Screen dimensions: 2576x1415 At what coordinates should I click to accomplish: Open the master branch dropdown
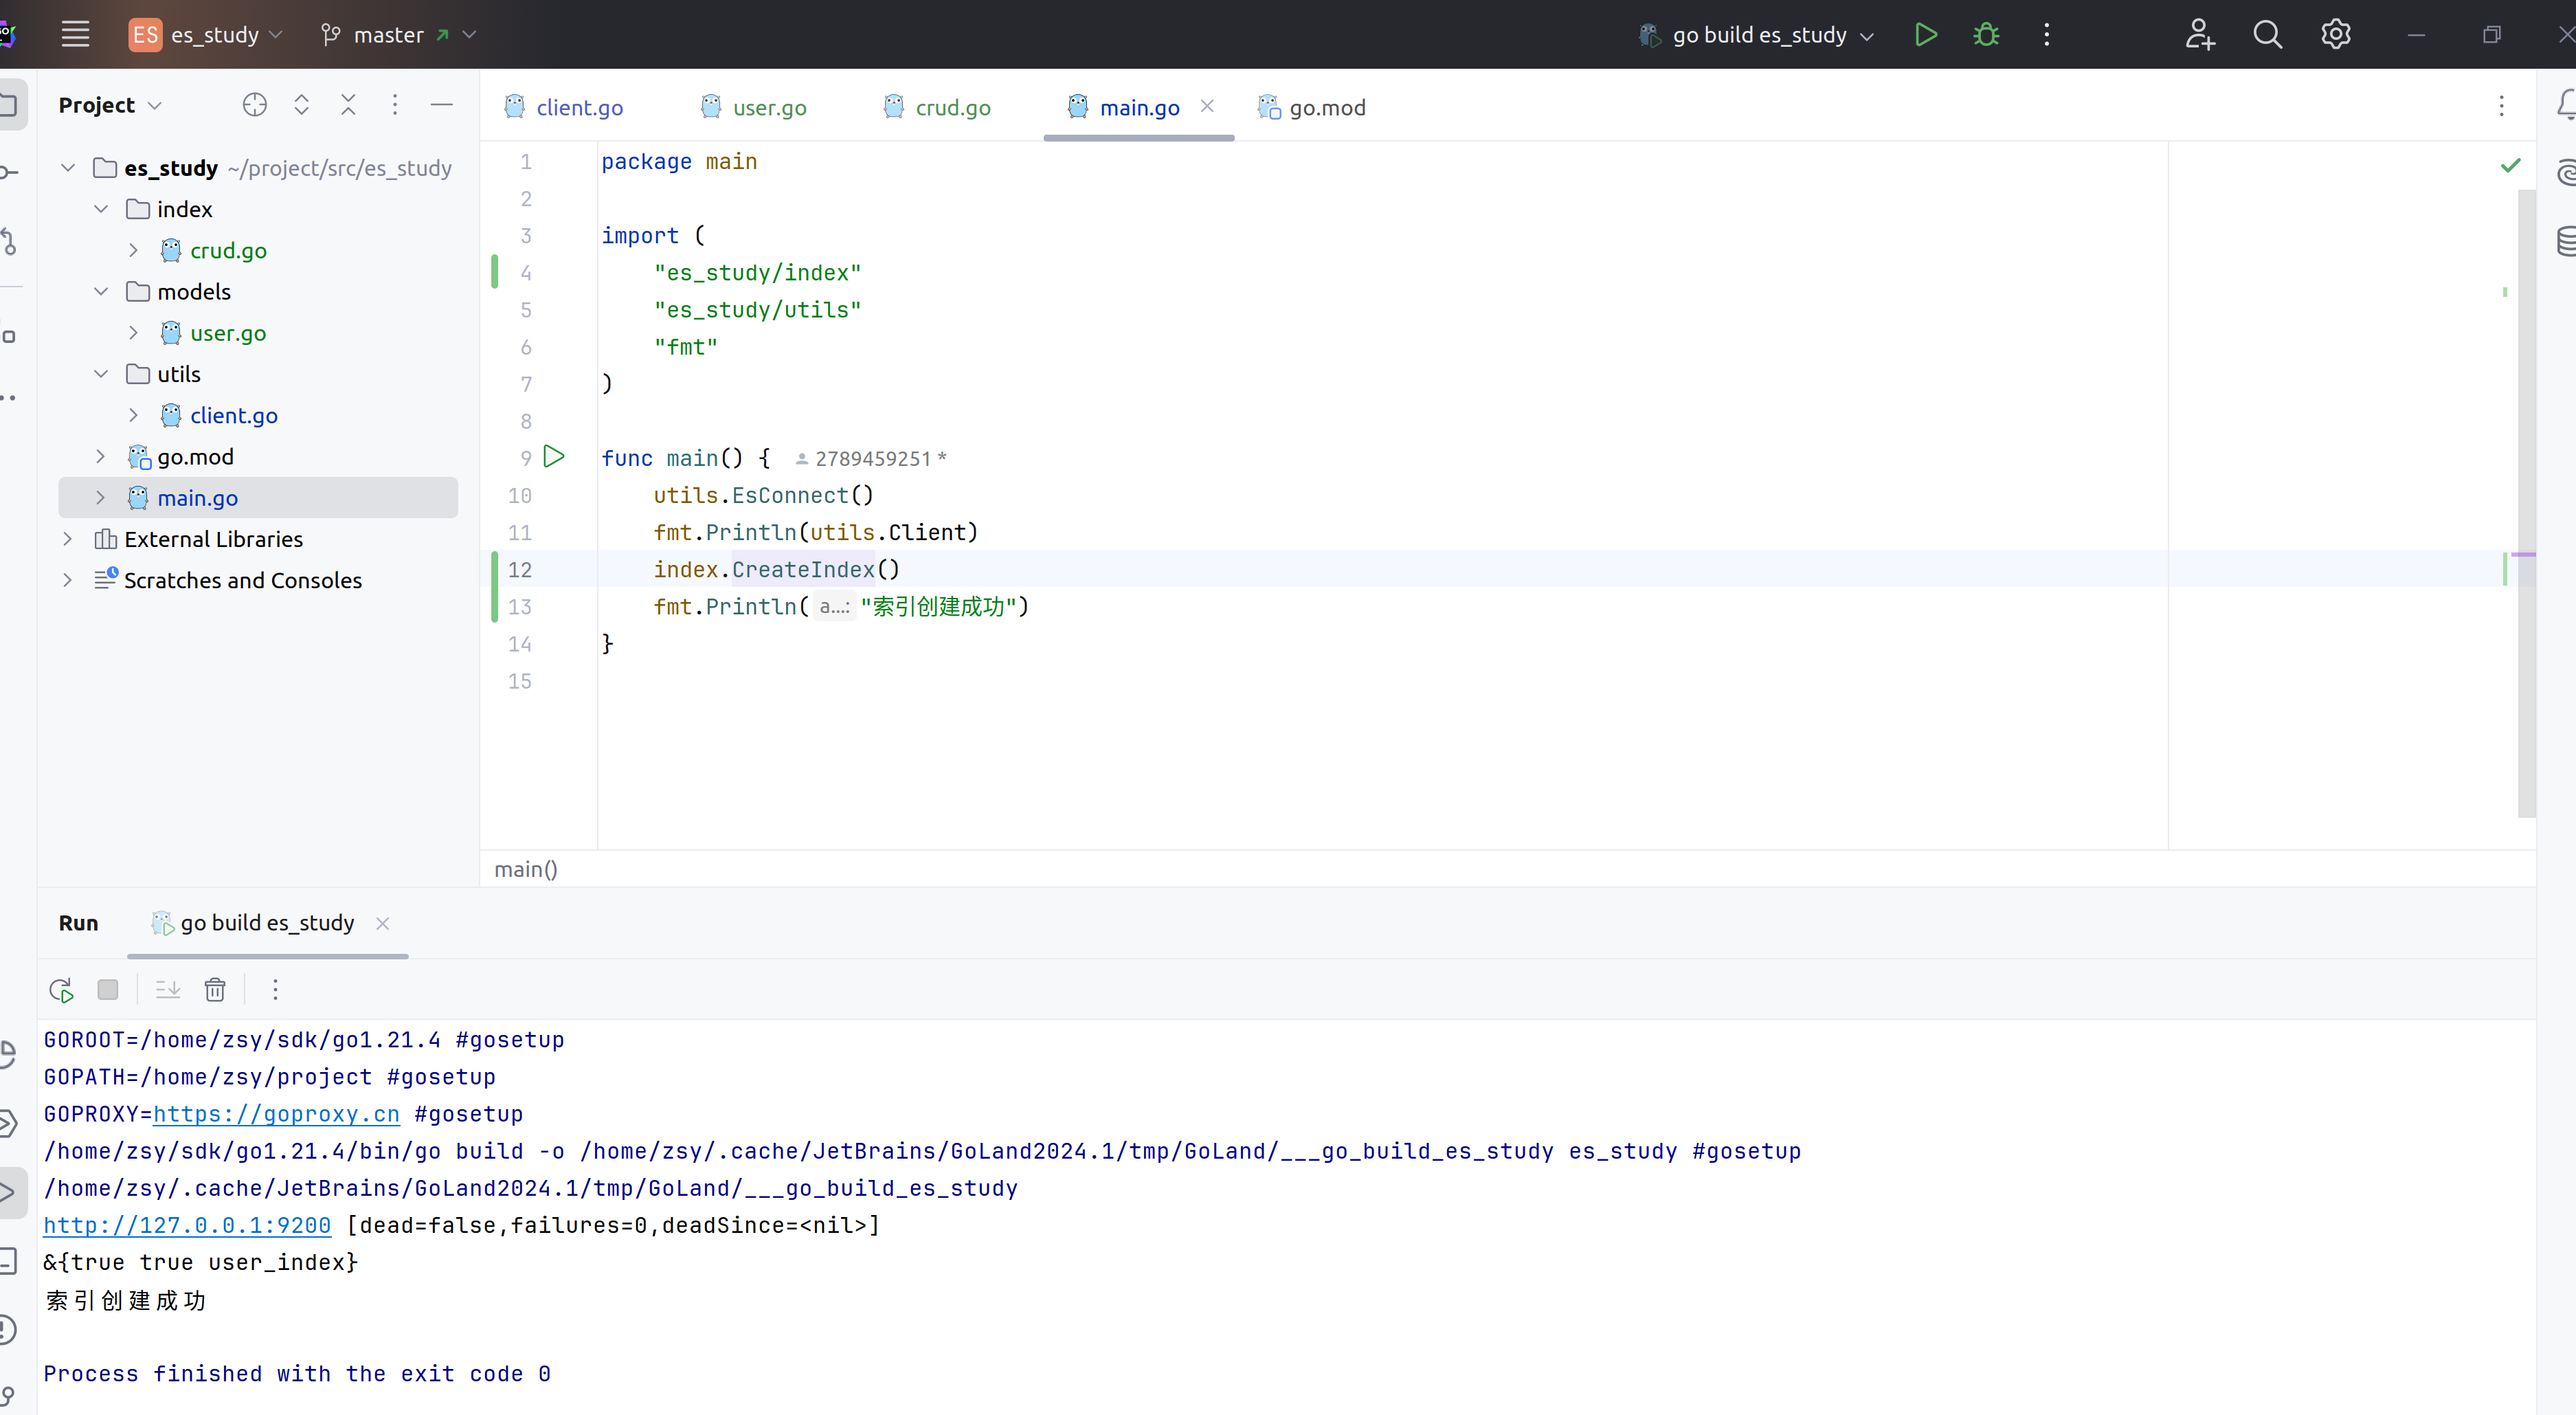[396, 33]
